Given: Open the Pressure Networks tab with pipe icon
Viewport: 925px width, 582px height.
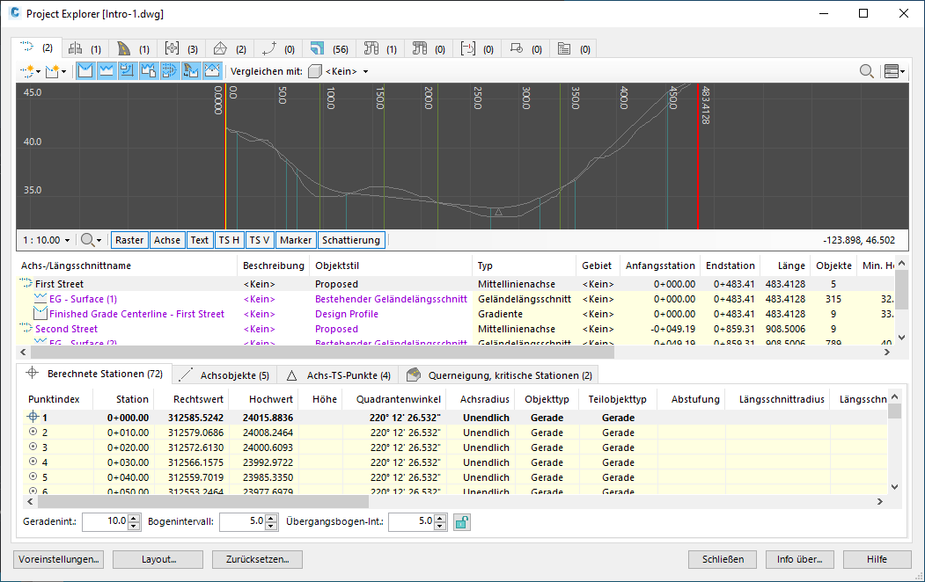Looking at the screenshot, I should point(429,49).
